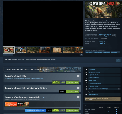Click Información sobre el lote button
Viewport: 122px width, 114px height.
35,110
